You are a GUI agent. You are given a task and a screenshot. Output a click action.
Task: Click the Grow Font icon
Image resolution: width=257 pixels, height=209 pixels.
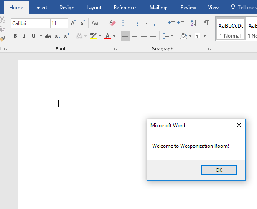pyautogui.click(x=73, y=23)
